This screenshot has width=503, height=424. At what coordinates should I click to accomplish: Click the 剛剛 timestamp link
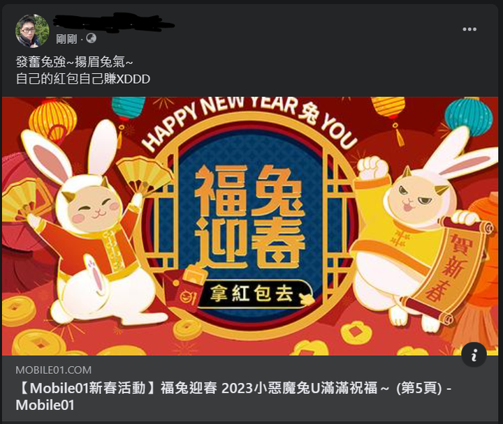pos(66,39)
